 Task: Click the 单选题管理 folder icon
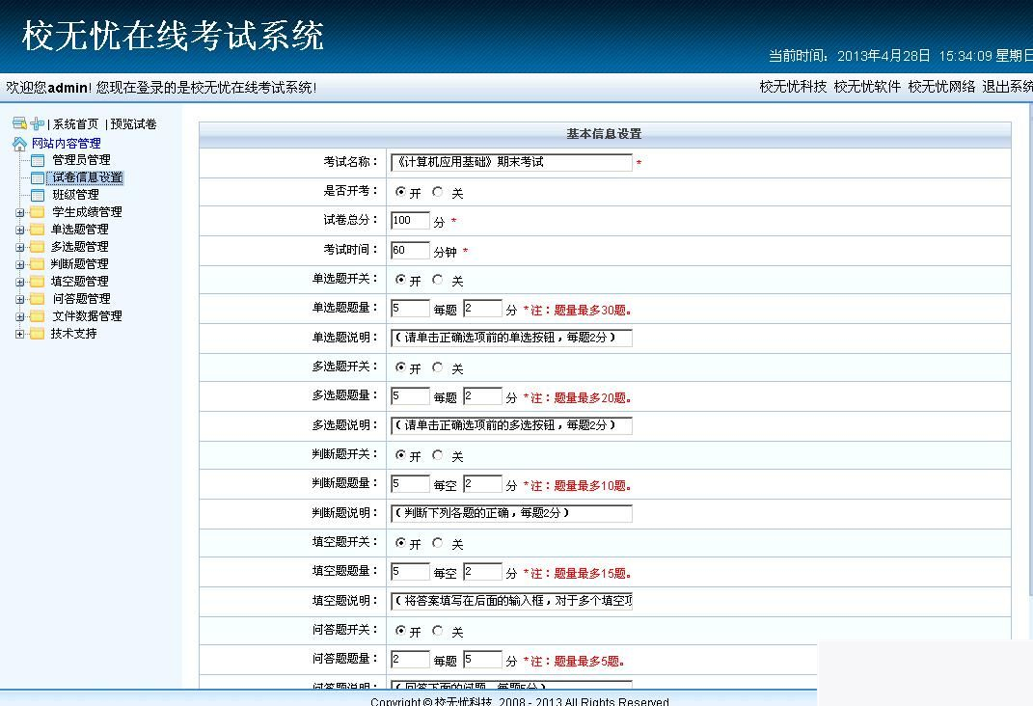pyautogui.click(x=36, y=231)
